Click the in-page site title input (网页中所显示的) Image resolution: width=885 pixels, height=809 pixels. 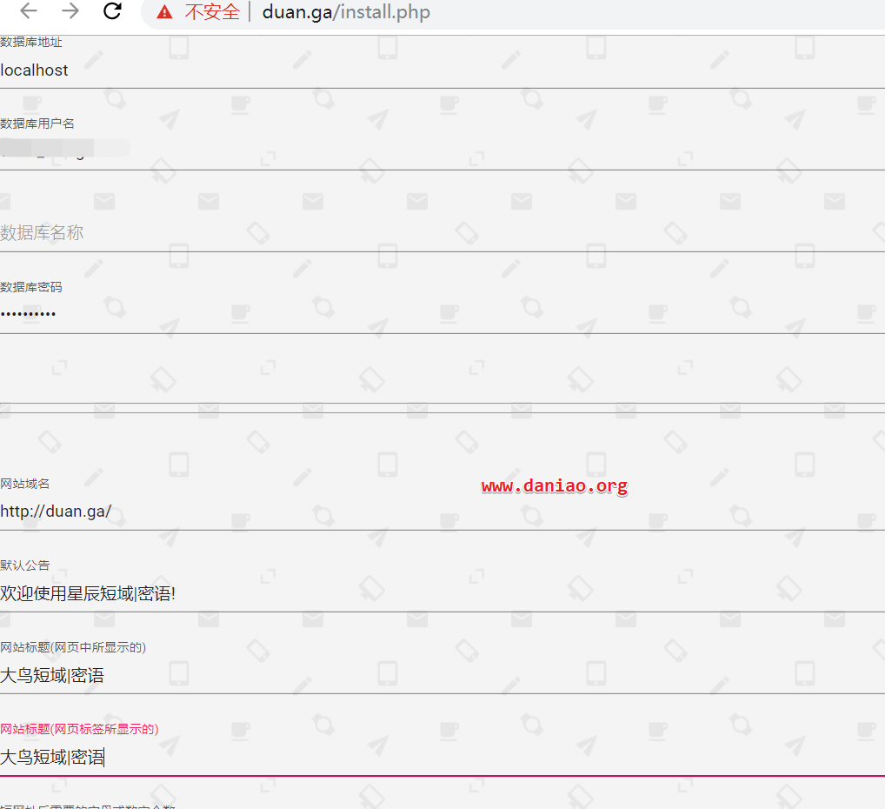[348, 675]
